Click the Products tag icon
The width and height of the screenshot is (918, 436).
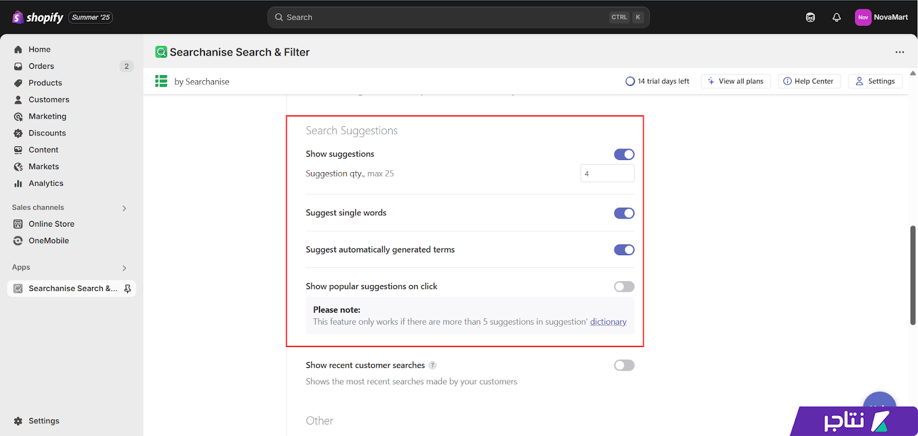(x=18, y=83)
